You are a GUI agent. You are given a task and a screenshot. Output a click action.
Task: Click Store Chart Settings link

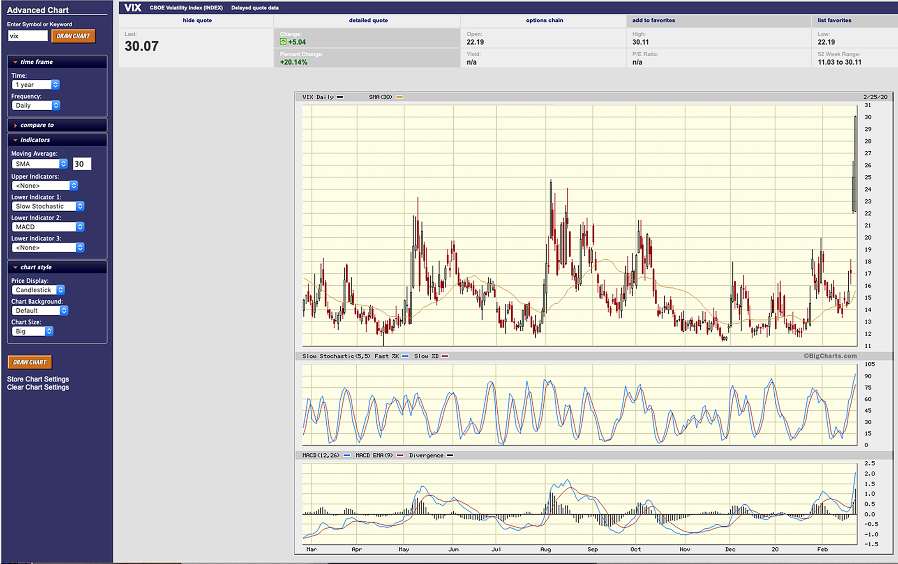(38, 379)
